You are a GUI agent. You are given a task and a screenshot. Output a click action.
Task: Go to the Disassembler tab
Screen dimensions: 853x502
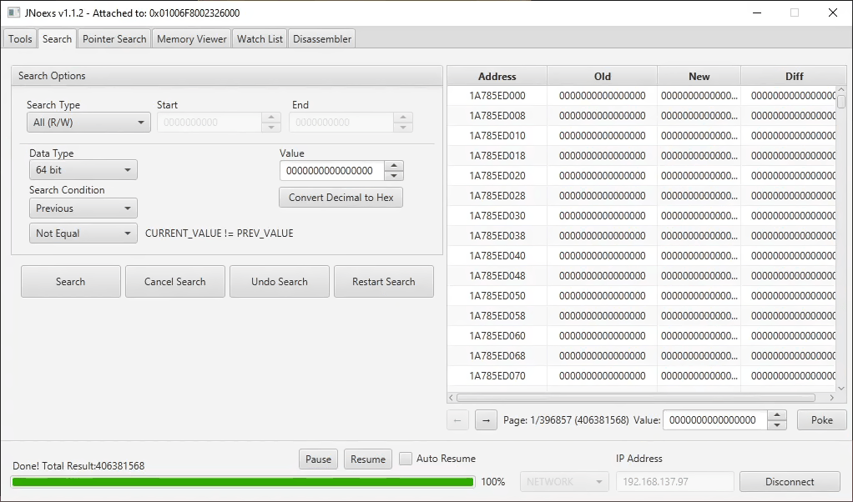pos(322,39)
